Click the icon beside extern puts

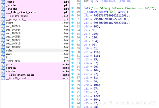point(3,64)
